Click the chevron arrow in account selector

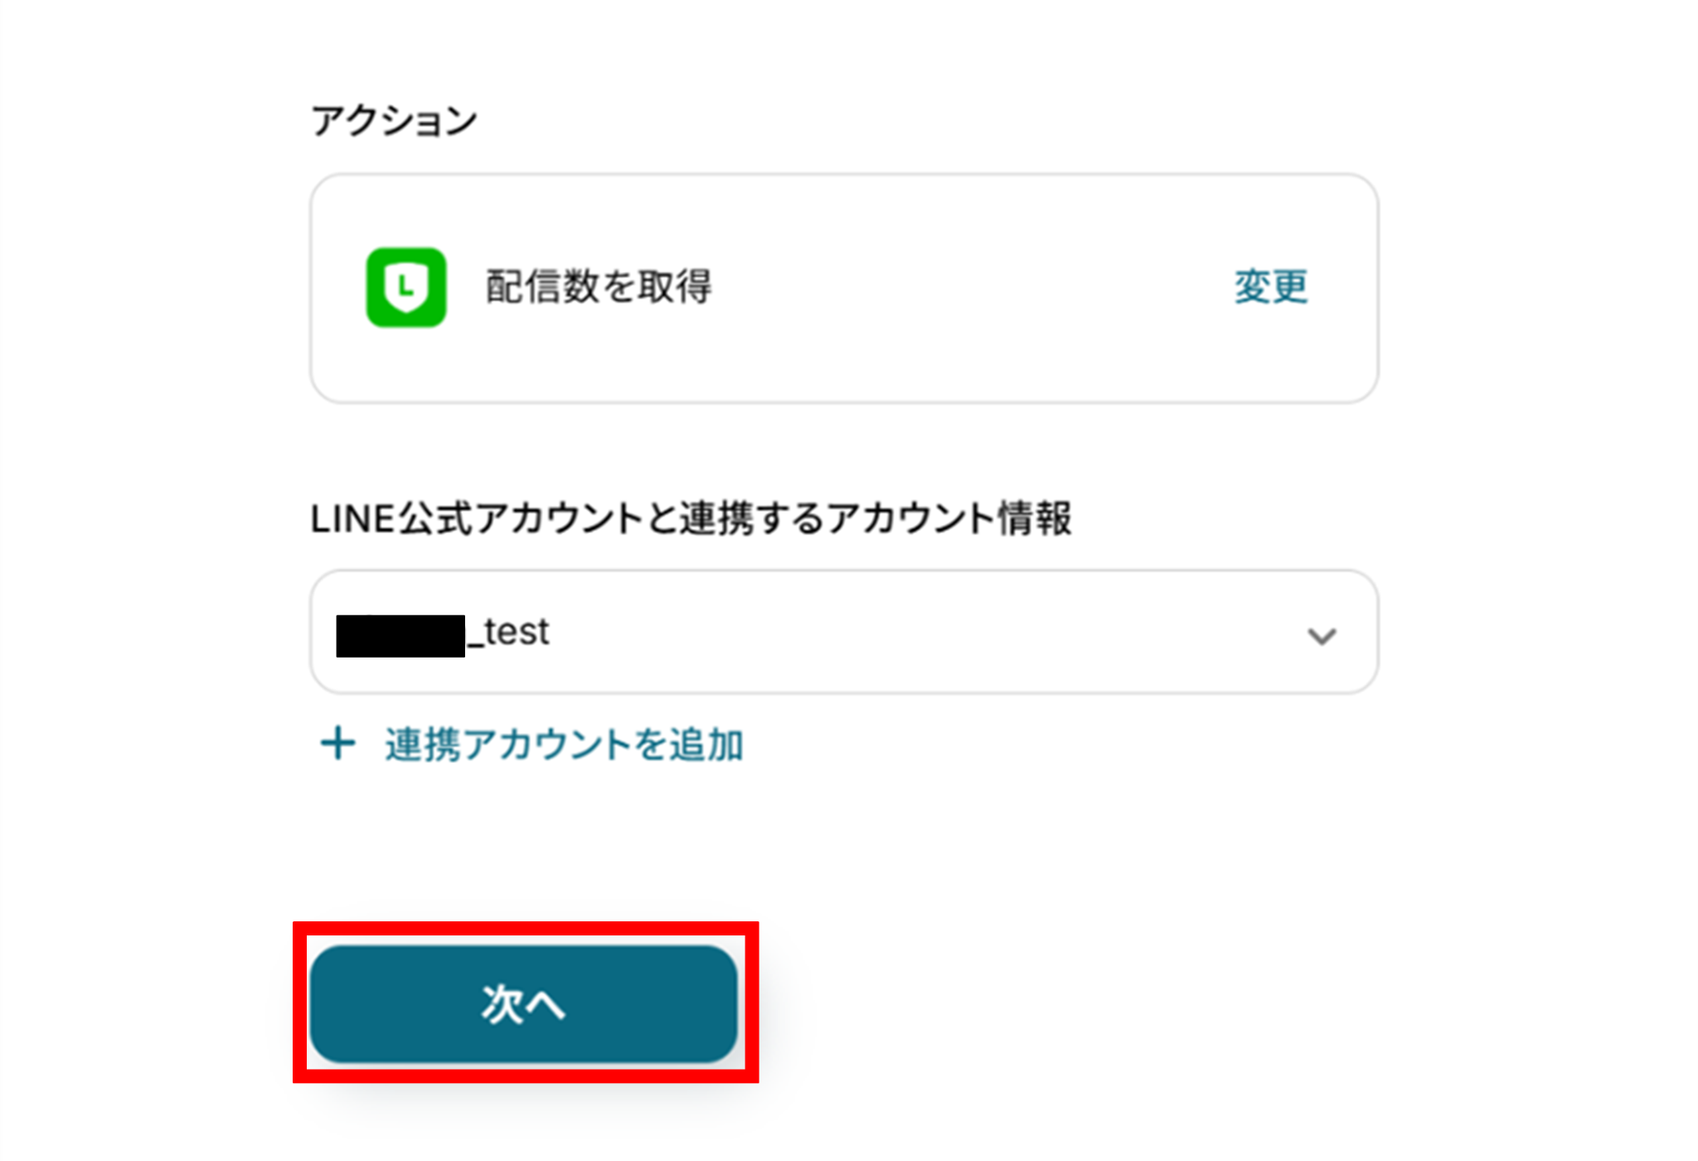pyautogui.click(x=1322, y=636)
